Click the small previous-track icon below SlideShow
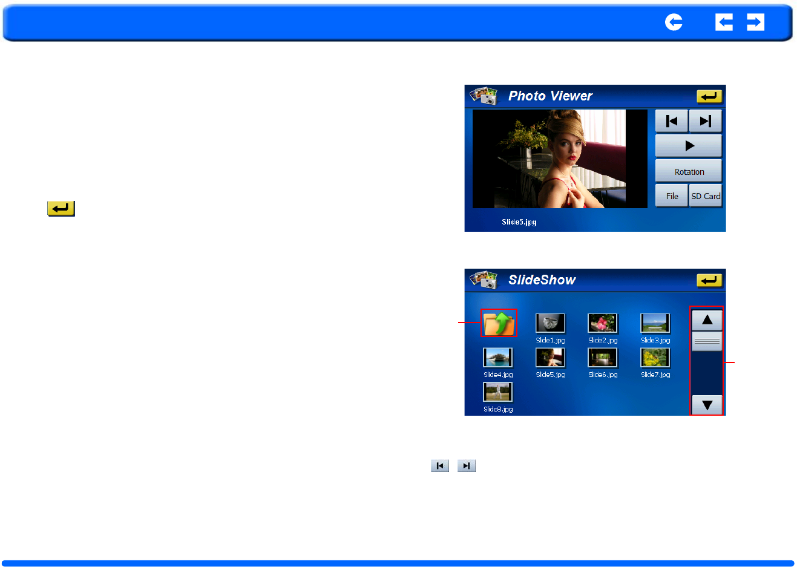This screenshot has width=797, height=567. (440, 466)
